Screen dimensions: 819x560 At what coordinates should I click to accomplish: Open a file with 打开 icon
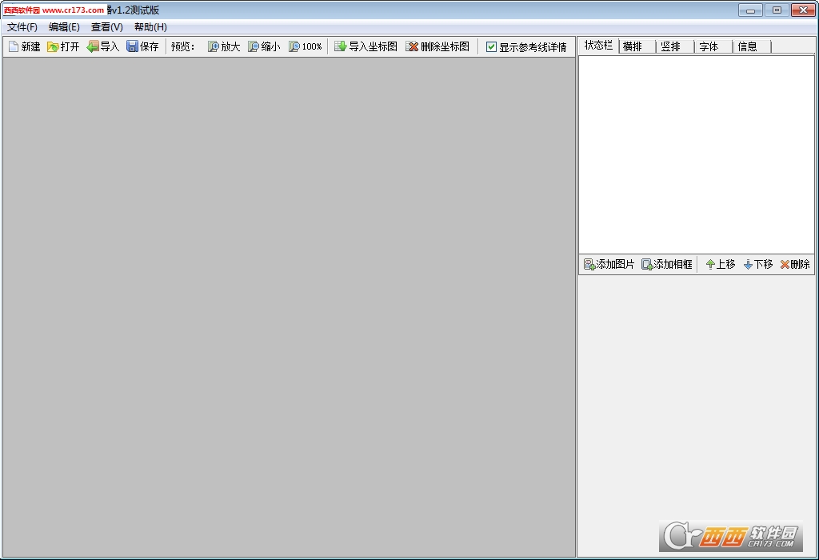[x=53, y=47]
